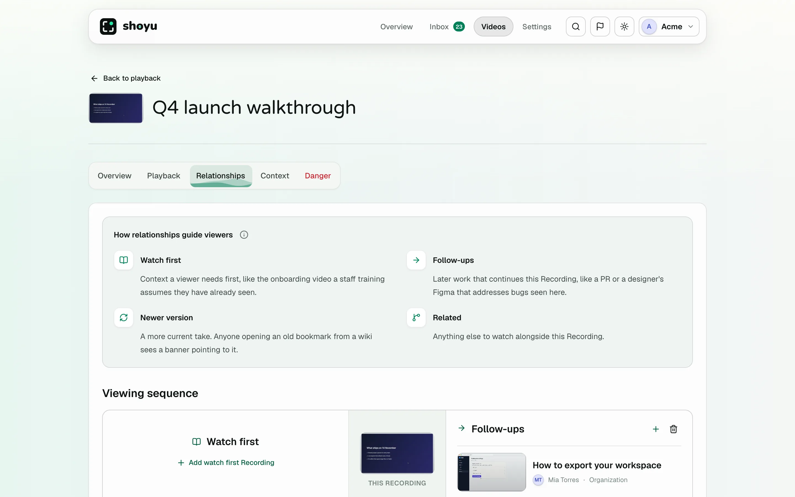Image resolution: width=795 pixels, height=497 pixels.
Task: Click the back arrow icon
Action: pyautogui.click(x=94, y=78)
